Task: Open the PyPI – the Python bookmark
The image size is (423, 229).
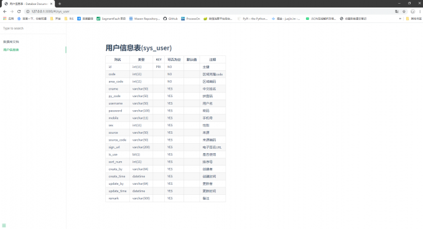Action: click(x=253, y=19)
